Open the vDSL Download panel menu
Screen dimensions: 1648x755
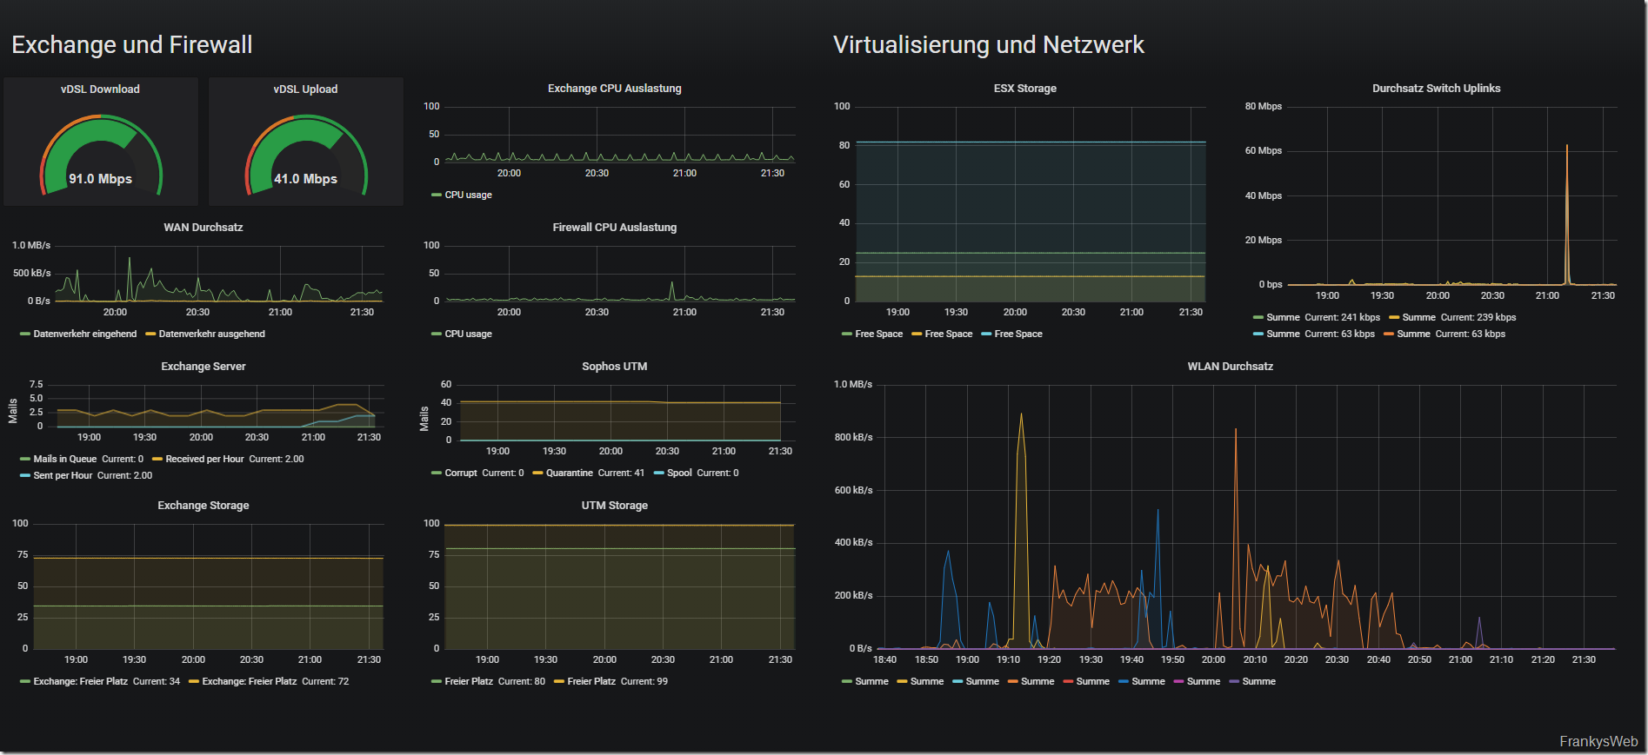click(x=100, y=89)
